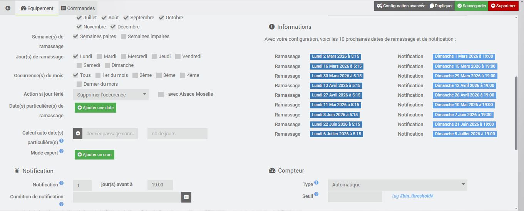Select the Equipement tab
The width and height of the screenshot is (524, 211).
coord(37,8)
